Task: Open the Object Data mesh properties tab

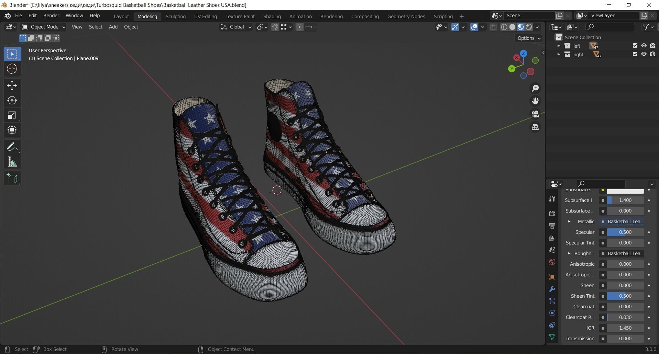Action: tap(552, 337)
